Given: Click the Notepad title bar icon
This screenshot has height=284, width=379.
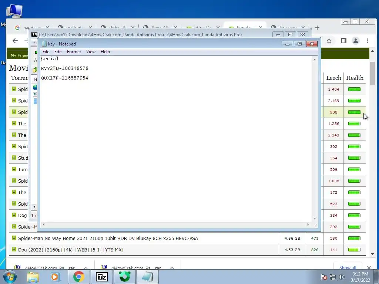Looking at the screenshot, I should [x=44, y=44].
